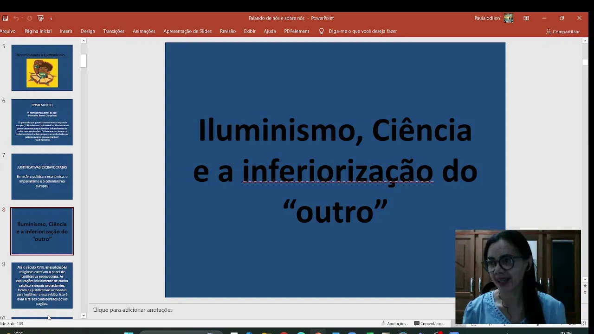Select the Design tab
Screen dimensions: 594x334
(x=88, y=31)
